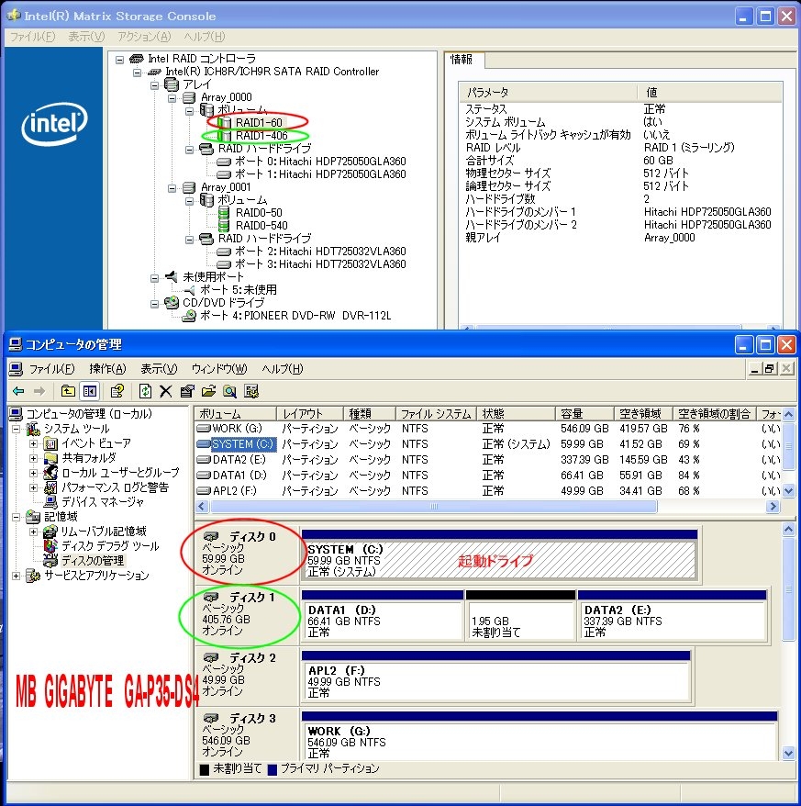Screen dimensions: 801x806
Task: Click Port 4 PIONEER DVD-RW drive icon
Action: (x=190, y=315)
